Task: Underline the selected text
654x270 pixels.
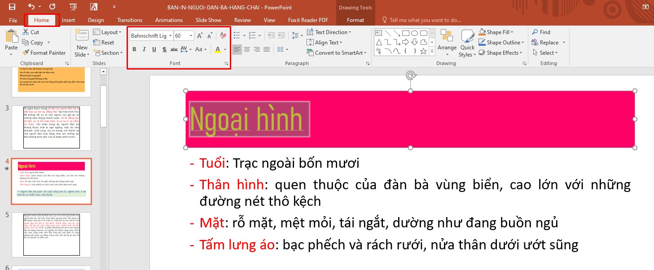Action: 154,49
